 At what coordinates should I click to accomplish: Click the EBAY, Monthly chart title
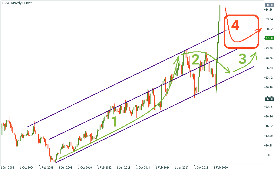[x=16, y=3]
